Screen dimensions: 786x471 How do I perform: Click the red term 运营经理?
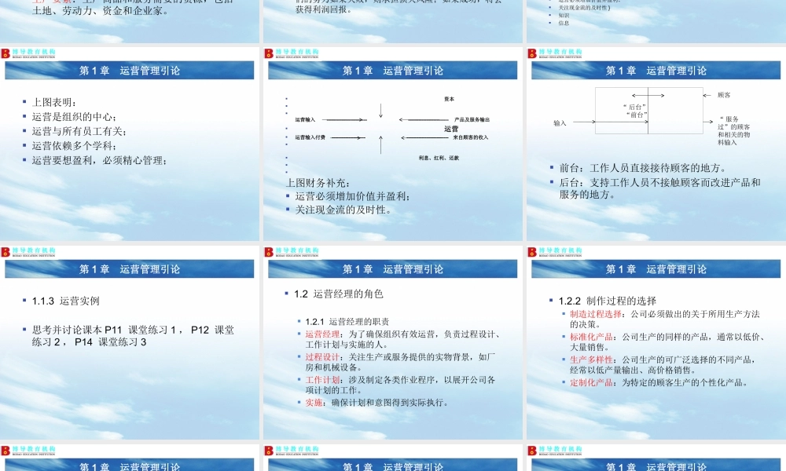point(322,334)
